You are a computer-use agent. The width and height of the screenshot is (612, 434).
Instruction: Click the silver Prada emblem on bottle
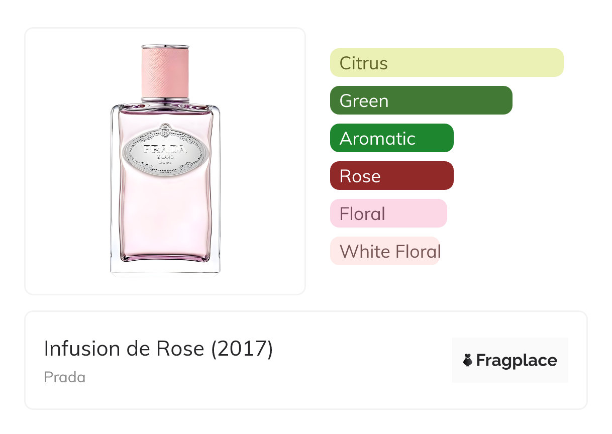click(x=165, y=151)
